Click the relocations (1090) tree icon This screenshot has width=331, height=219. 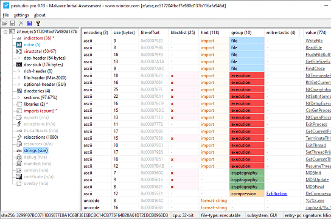(x=19, y=137)
